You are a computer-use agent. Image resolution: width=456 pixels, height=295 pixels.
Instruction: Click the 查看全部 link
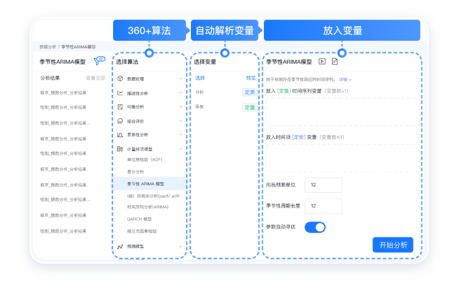pos(95,78)
